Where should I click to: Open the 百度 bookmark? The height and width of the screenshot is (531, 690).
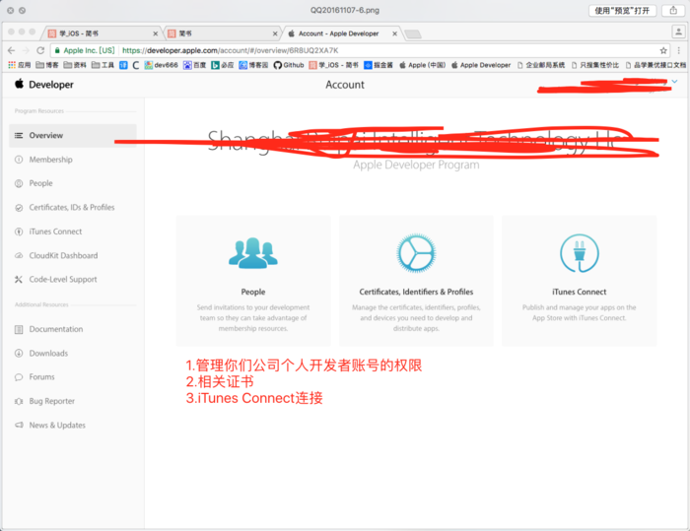(194, 65)
